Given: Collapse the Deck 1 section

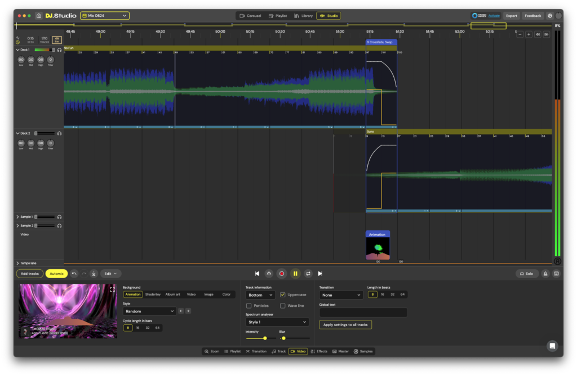Looking at the screenshot, I should click(17, 50).
